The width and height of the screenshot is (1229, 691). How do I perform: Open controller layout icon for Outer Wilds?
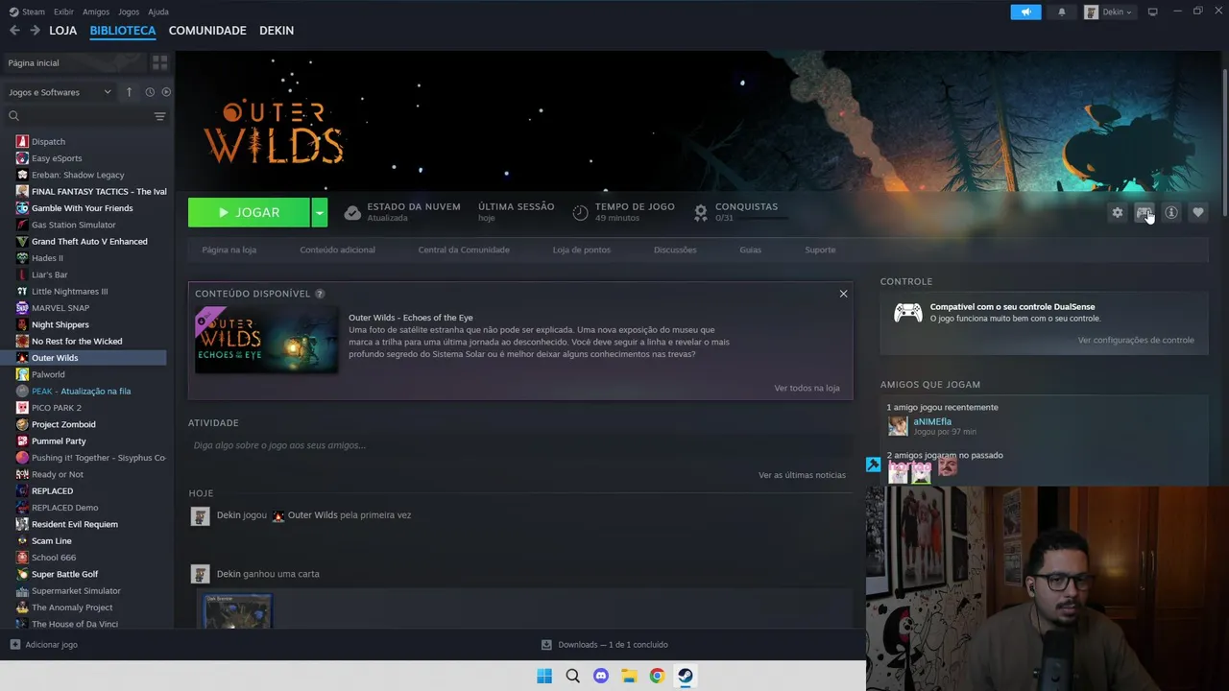1144,213
